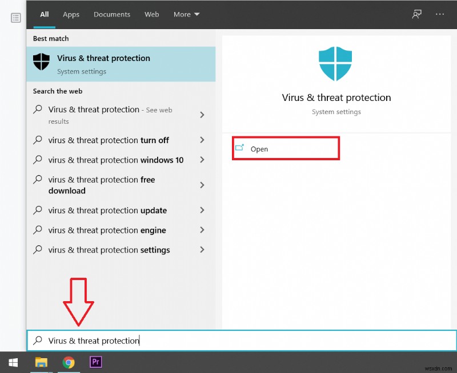Switch to the Apps search tab
Viewport: 457px width, 373px height.
pos(71,14)
